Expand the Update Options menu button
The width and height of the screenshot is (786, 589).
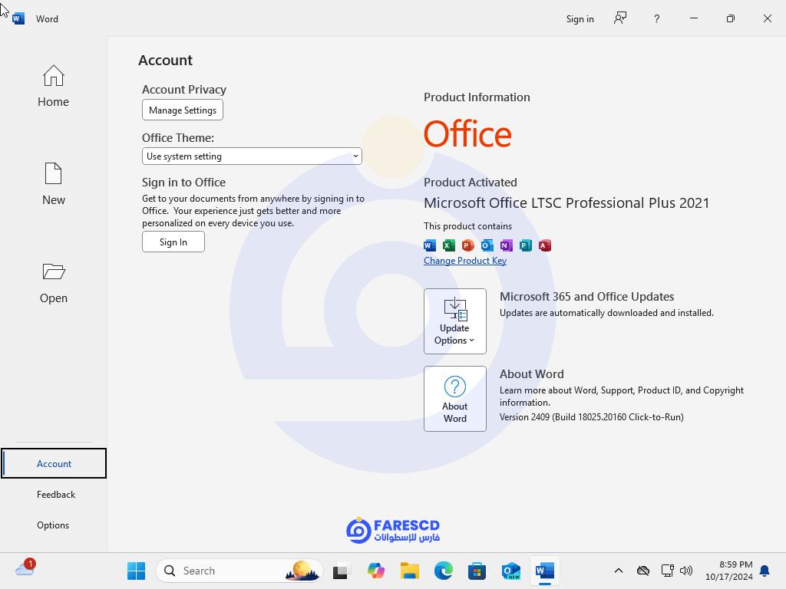click(454, 321)
